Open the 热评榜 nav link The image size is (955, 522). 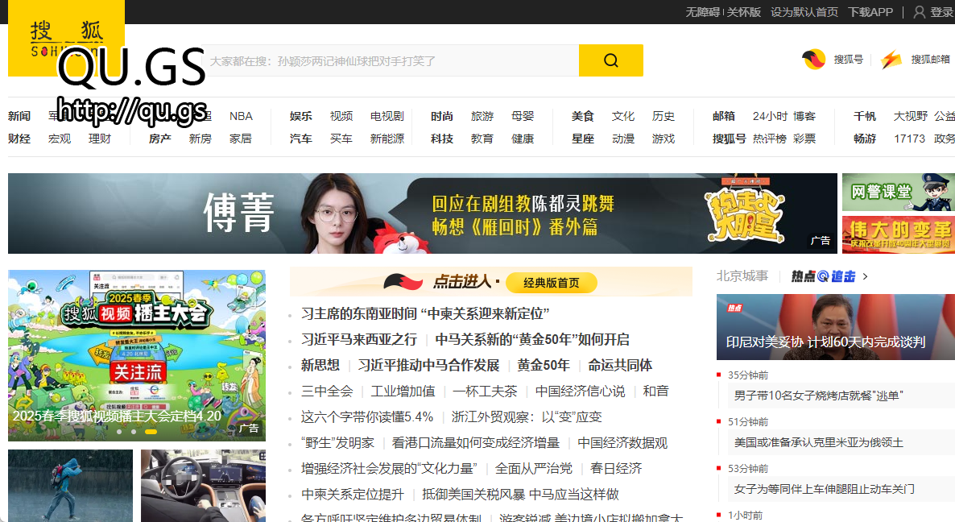[x=770, y=139]
